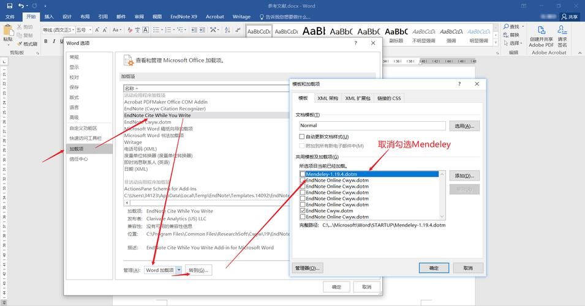Click the Normal document template input field
This screenshot has width=585, height=306.
[x=371, y=125]
